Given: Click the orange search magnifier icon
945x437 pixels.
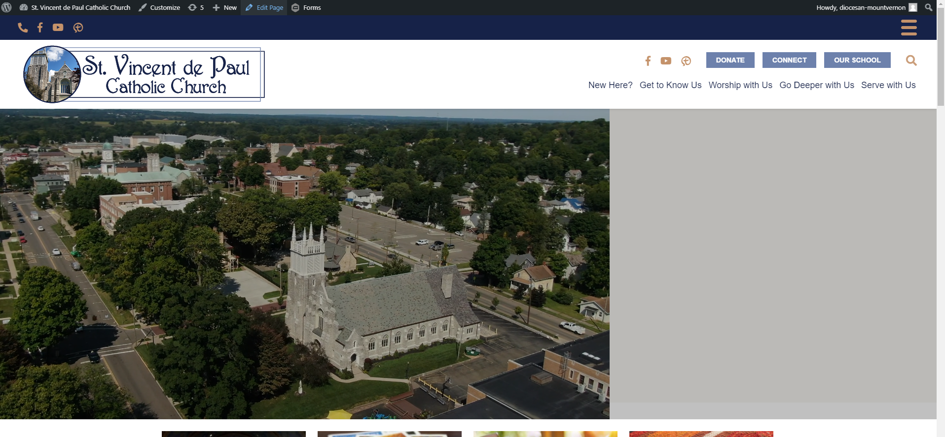Looking at the screenshot, I should 911,61.
